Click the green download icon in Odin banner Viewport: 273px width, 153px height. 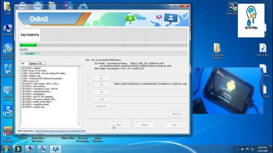click(x=130, y=19)
